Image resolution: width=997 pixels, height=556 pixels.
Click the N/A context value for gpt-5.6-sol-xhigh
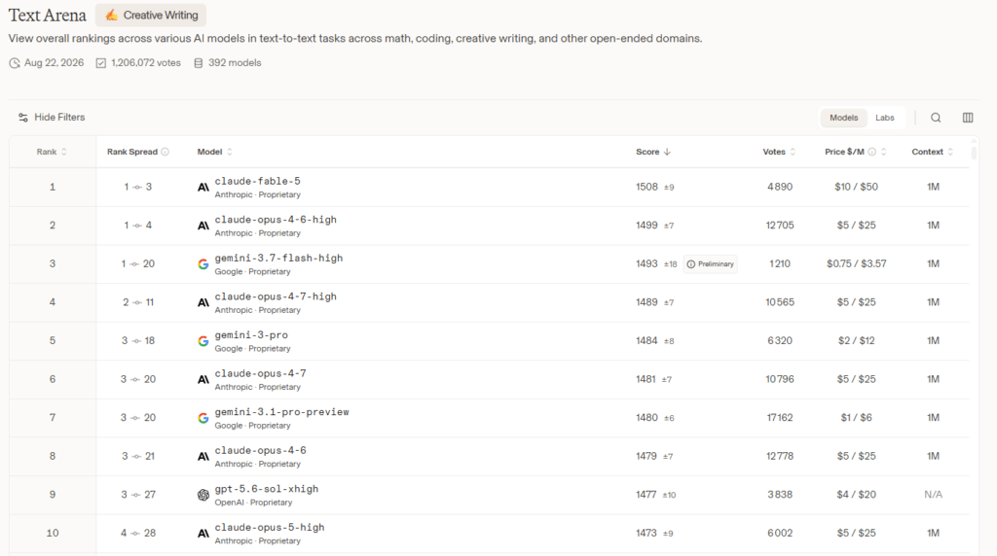click(x=933, y=495)
